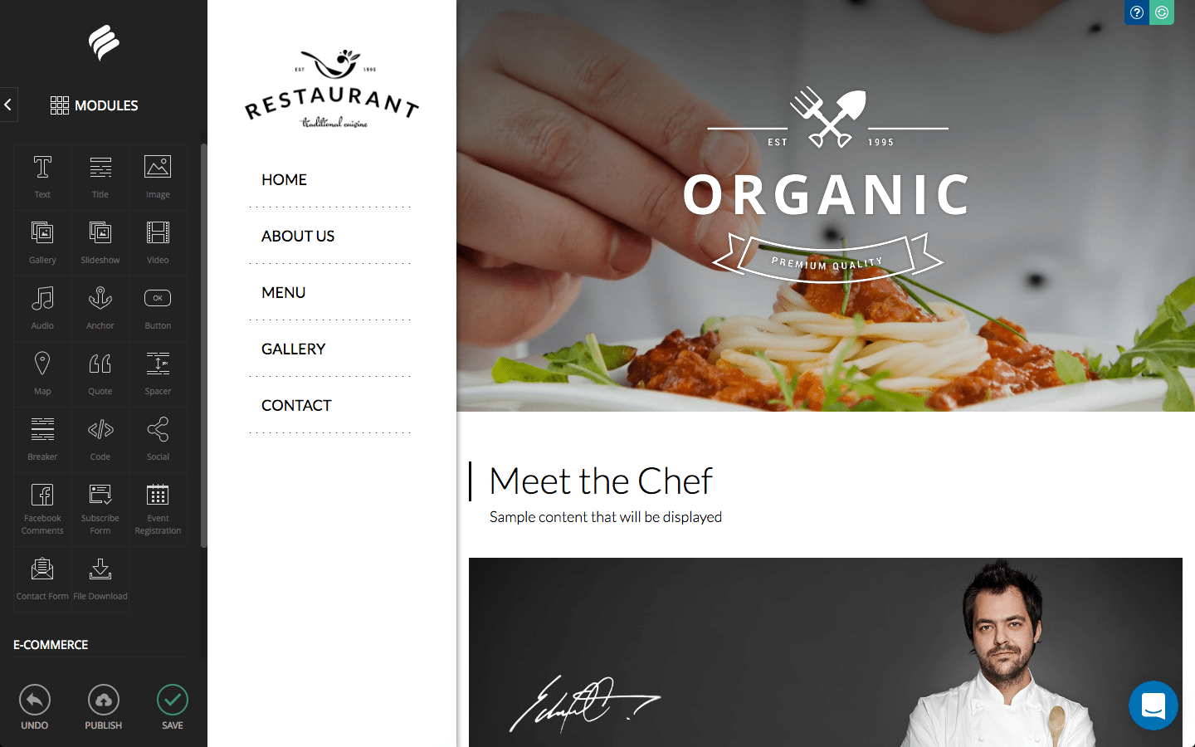
Task: Open the HOME navigation item
Action: [284, 179]
